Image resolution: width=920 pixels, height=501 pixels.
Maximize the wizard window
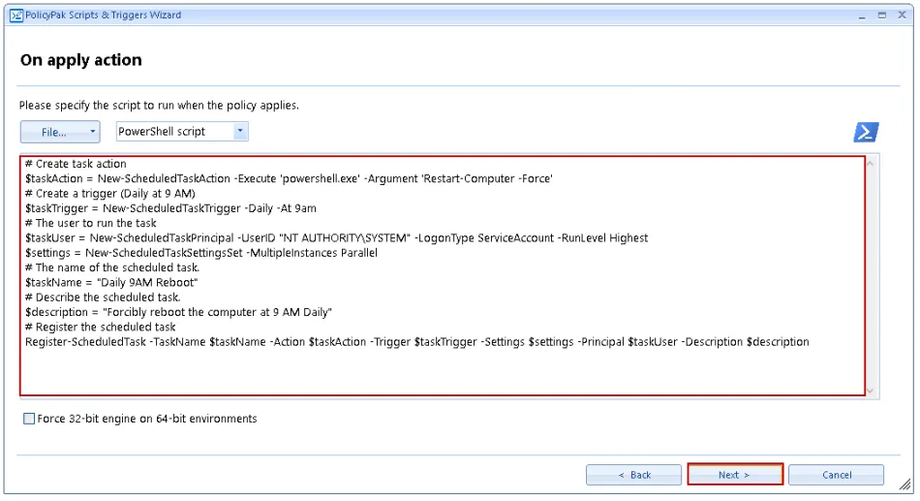pos(881,16)
